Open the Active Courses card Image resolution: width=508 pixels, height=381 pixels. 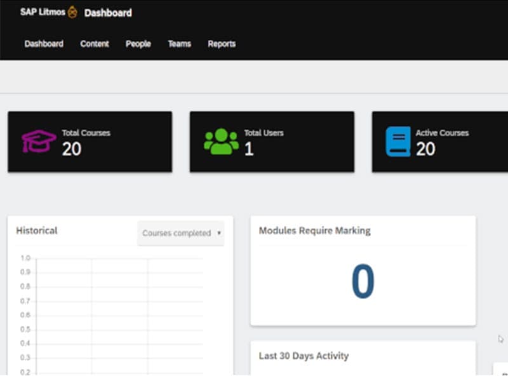pos(440,142)
